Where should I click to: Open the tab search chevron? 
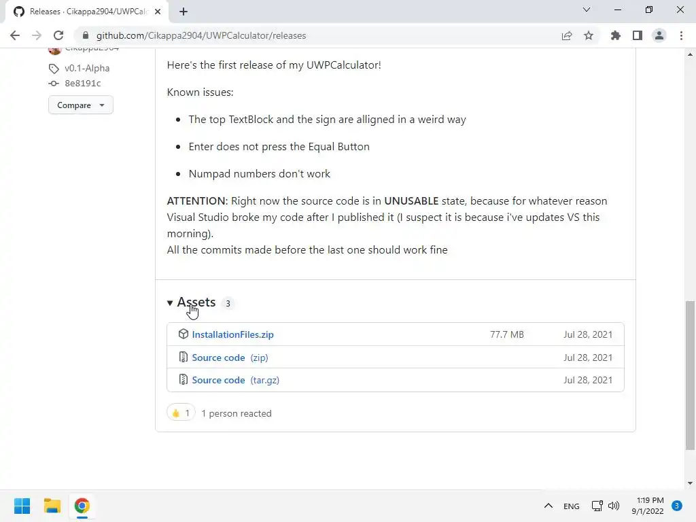[x=587, y=10]
